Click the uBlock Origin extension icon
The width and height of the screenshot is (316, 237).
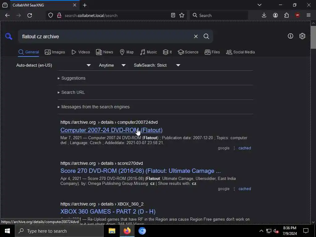pos(297,15)
